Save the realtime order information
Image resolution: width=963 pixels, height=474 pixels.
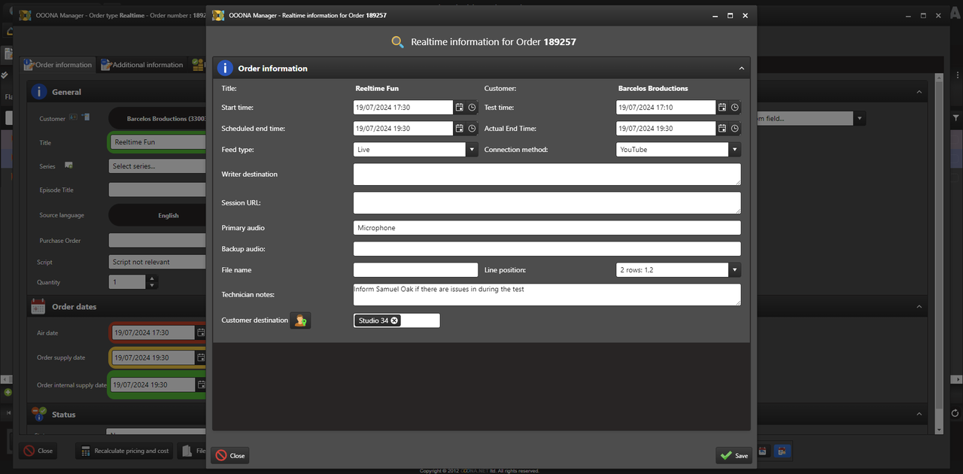point(734,455)
